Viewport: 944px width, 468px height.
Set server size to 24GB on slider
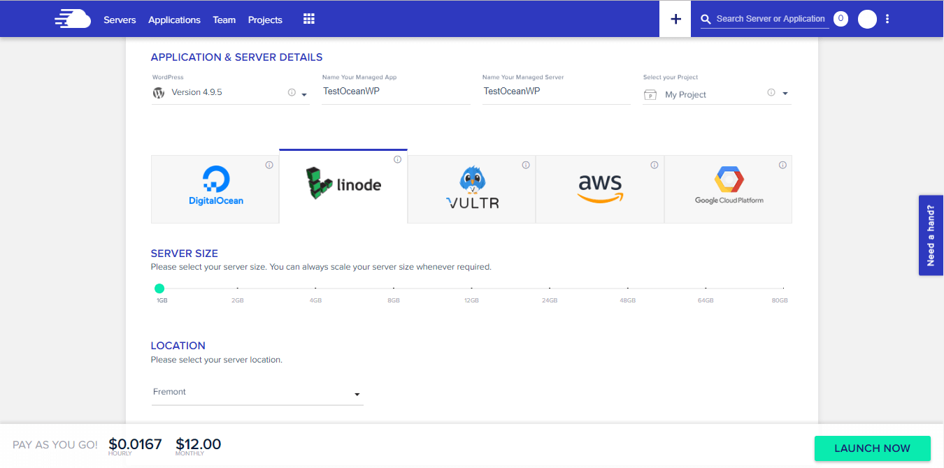tap(550, 288)
